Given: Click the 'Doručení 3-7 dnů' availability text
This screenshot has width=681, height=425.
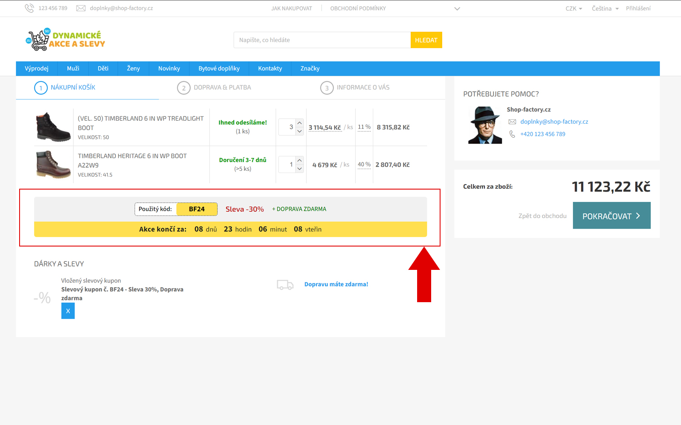Looking at the screenshot, I should [243, 160].
